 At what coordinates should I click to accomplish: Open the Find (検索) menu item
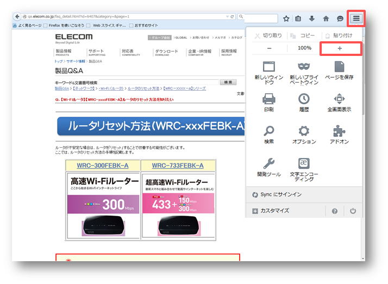269,135
